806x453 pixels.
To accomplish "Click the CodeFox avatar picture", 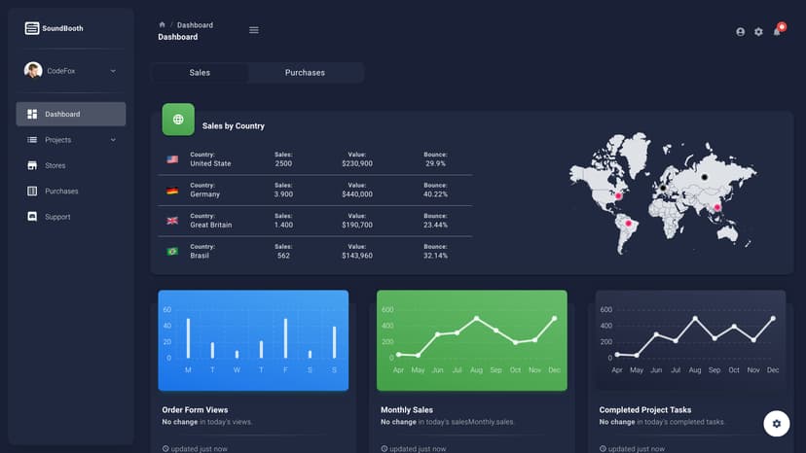I will (x=33, y=70).
